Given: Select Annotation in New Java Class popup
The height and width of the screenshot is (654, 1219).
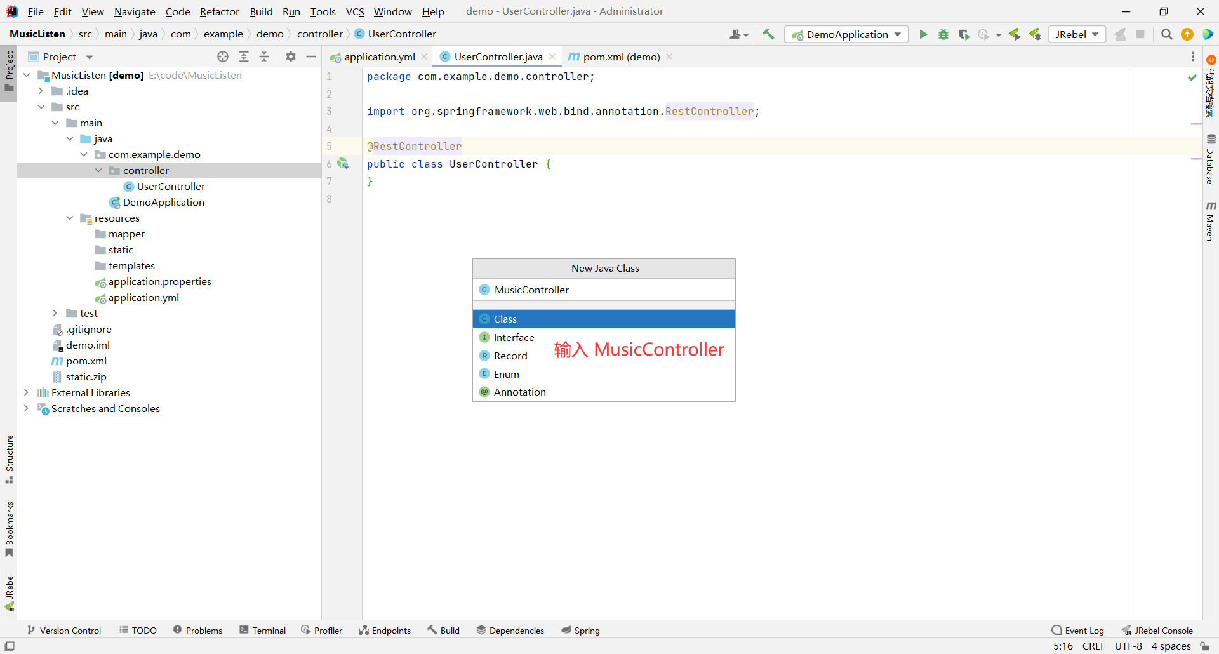Looking at the screenshot, I should tap(604, 392).
